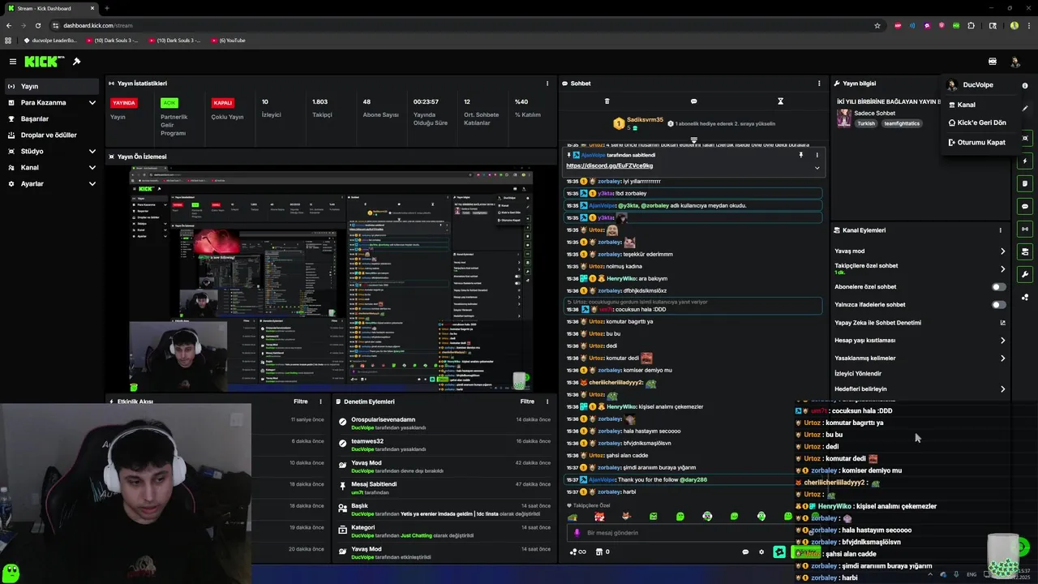This screenshot has width=1038, height=584.
Task: Click the speech bubble icon at top of Sohbet panel
Action: (693, 101)
